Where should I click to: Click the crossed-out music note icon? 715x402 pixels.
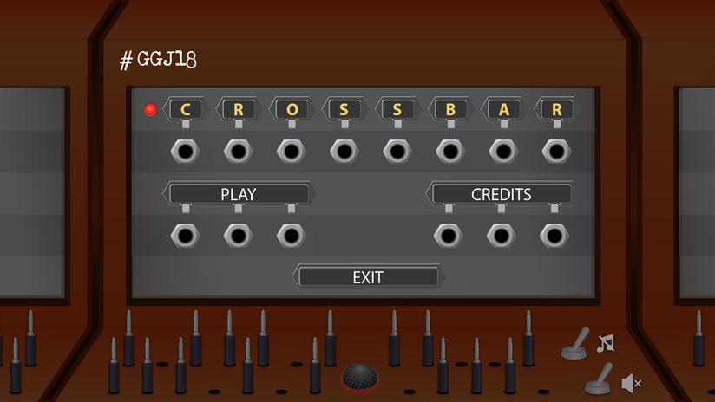coord(606,344)
